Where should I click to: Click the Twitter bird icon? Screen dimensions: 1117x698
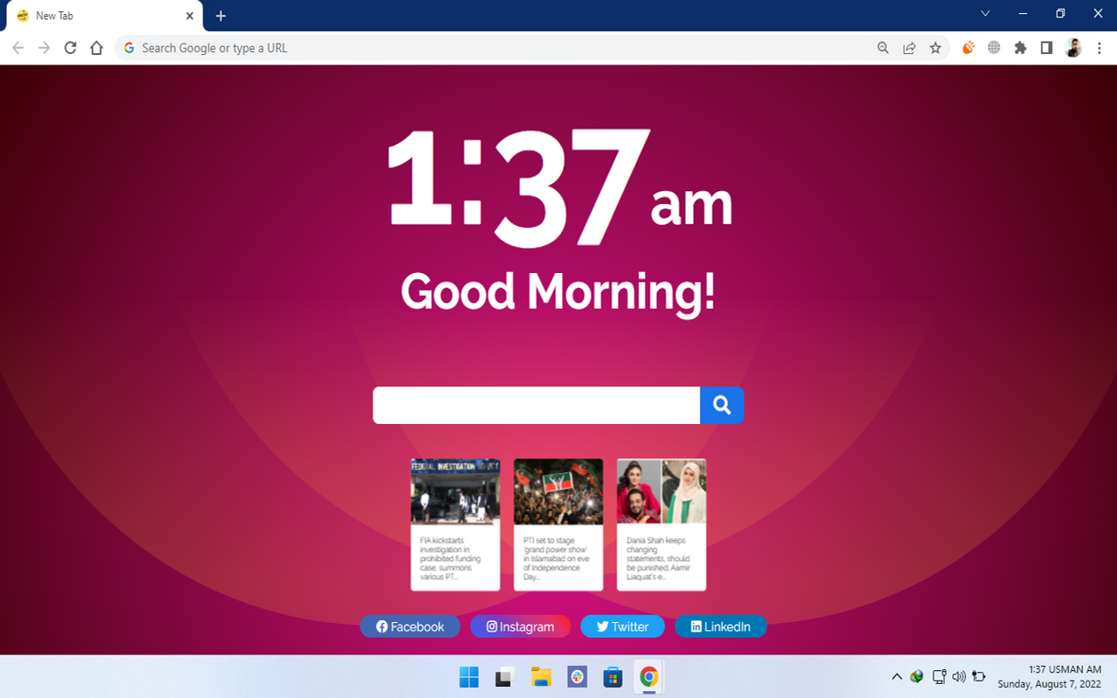(x=602, y=626)
